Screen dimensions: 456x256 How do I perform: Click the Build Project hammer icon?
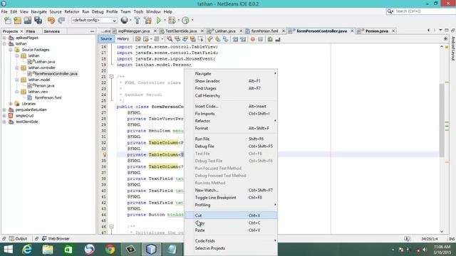138,21
